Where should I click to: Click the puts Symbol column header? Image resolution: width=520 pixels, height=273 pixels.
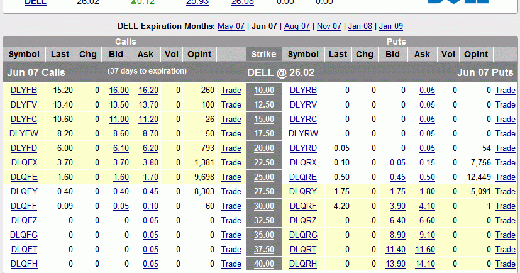point(303,54)
